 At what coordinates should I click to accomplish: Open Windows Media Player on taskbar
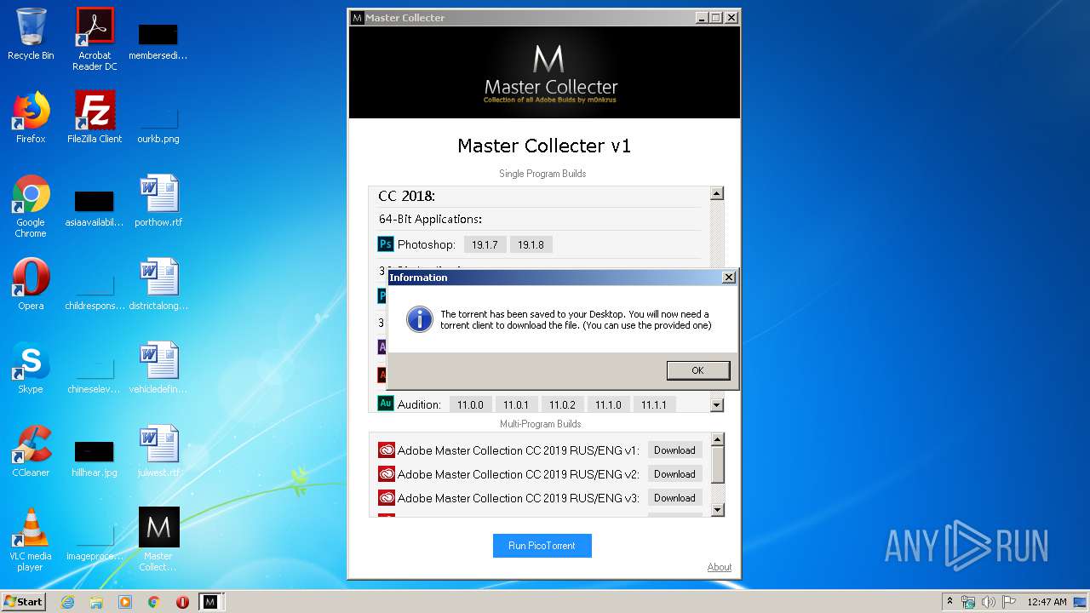[125, 602]
